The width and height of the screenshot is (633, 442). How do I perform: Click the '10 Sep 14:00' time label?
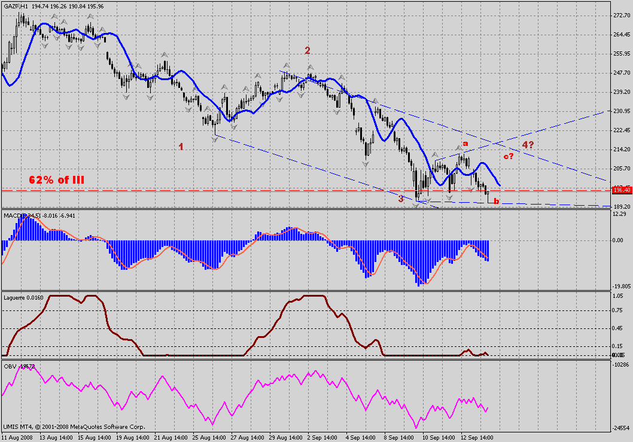(439, 438)
